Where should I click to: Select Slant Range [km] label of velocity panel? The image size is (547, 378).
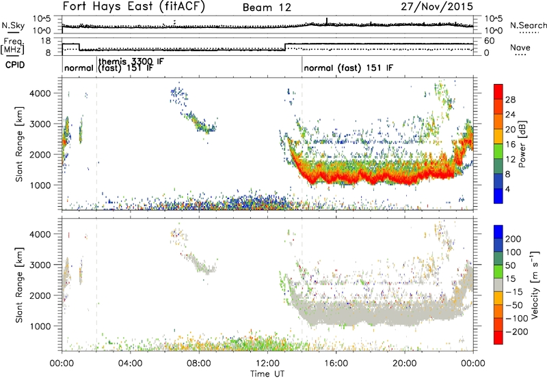[19, 285]
